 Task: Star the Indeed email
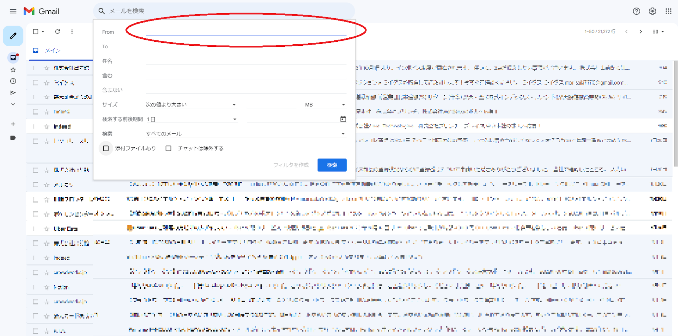[46, 126]
